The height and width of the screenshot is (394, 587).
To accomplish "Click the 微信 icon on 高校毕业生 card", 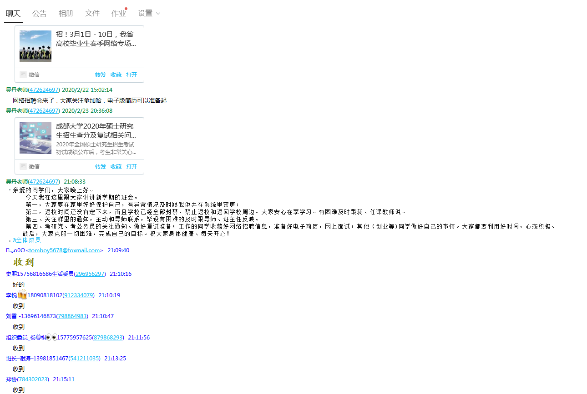I will (23, 75).
